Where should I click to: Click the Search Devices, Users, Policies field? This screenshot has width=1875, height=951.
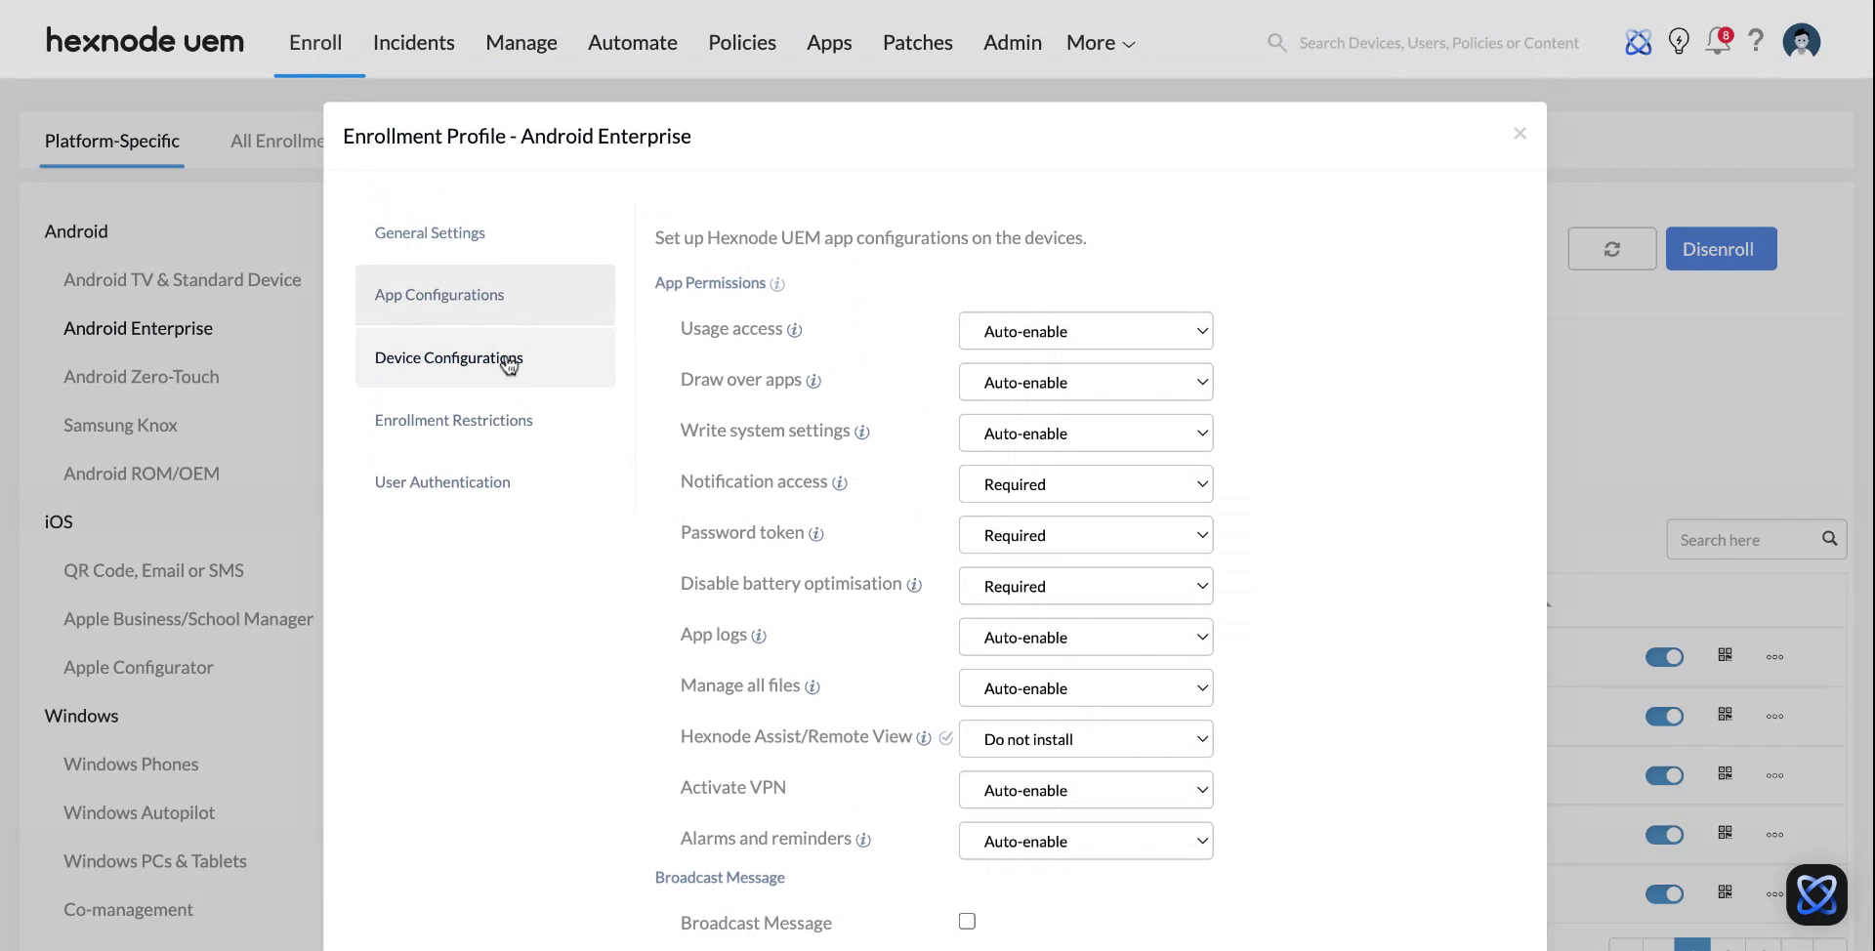1437,43
